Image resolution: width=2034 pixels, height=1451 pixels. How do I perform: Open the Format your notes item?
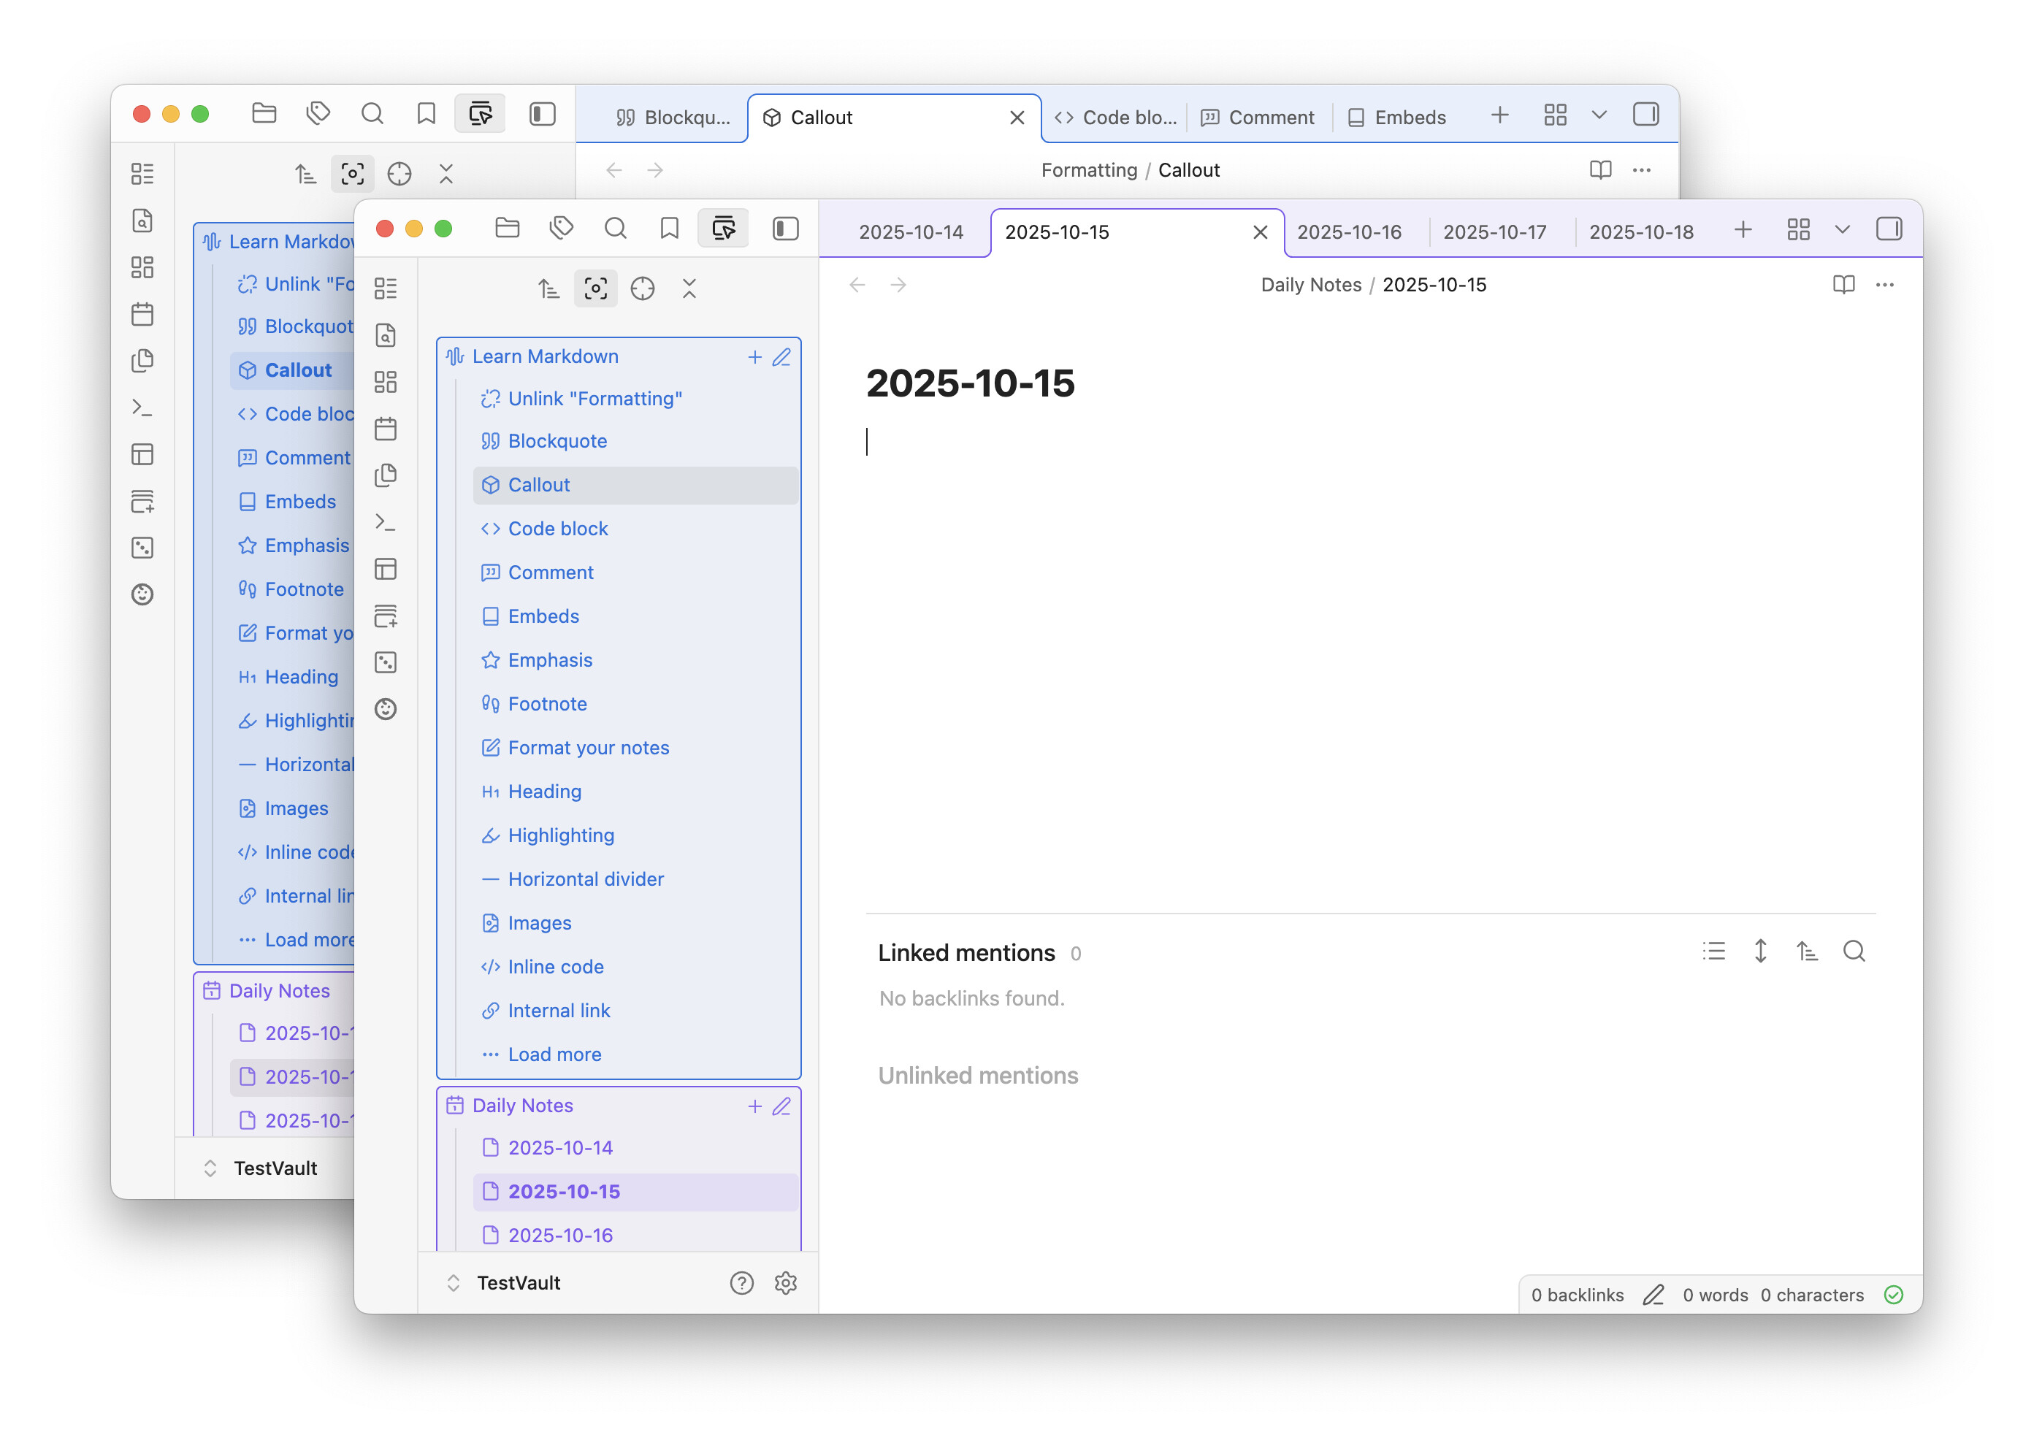point(588,748)
